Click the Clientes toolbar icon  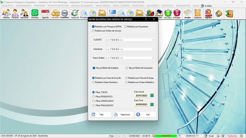[x=6, y=13]
